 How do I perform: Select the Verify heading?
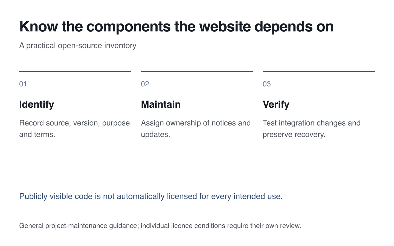coord(276,104)
